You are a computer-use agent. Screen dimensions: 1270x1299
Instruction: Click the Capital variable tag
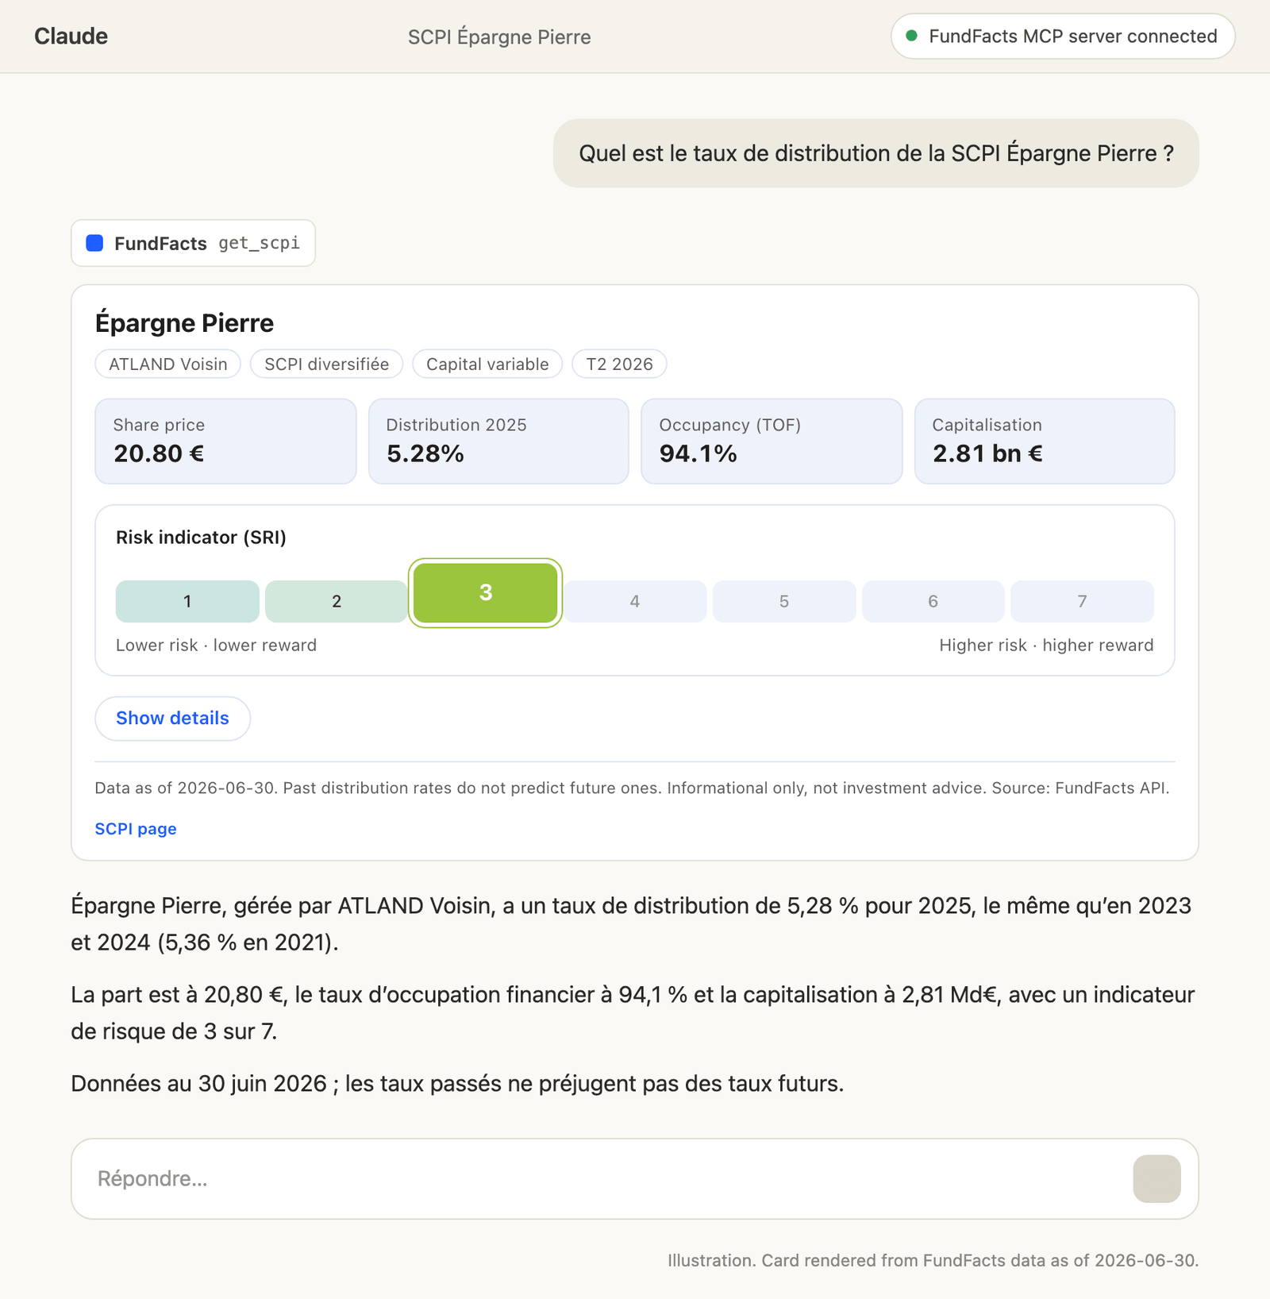487,364
